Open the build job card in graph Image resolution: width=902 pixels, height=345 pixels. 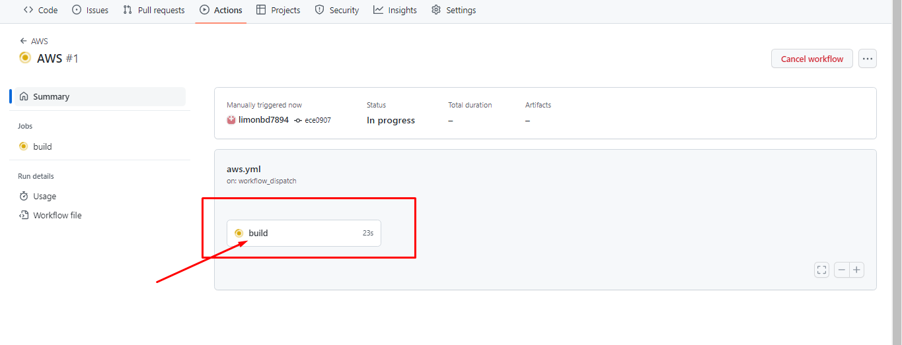(x=304, y=233)
